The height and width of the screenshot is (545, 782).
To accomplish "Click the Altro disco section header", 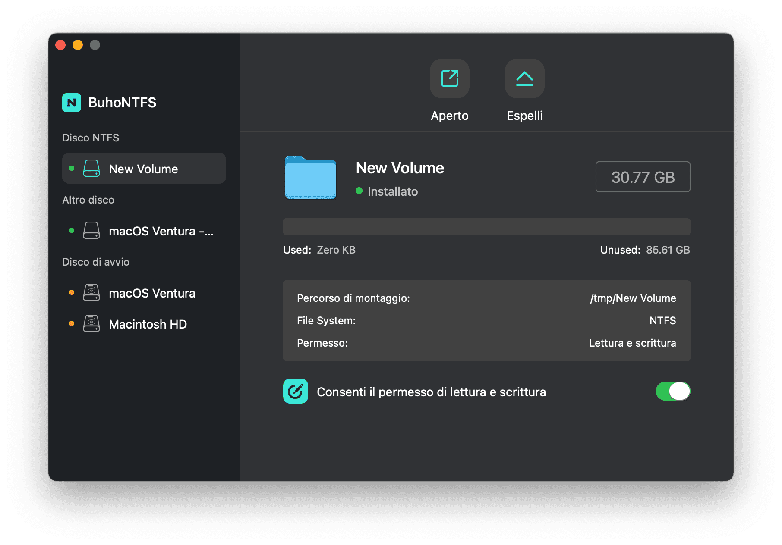I will click(88, 200).
